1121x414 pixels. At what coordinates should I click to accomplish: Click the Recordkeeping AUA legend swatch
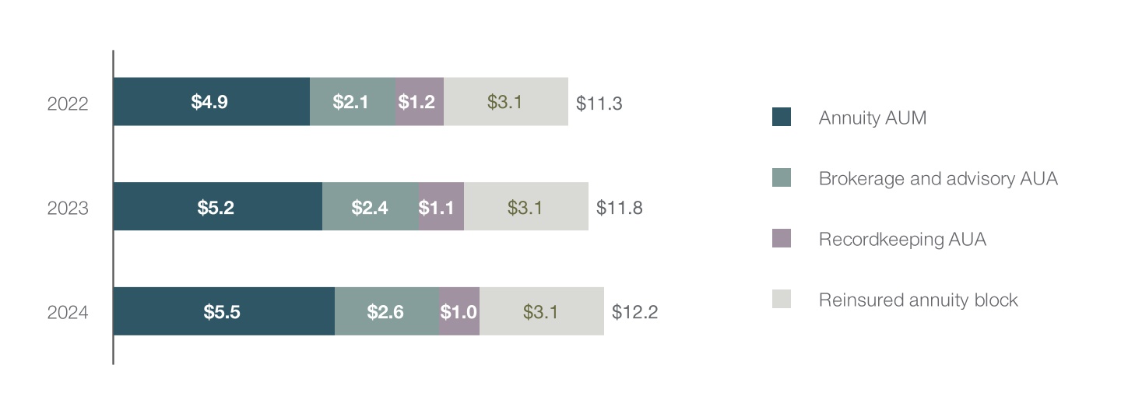(781, 238)
